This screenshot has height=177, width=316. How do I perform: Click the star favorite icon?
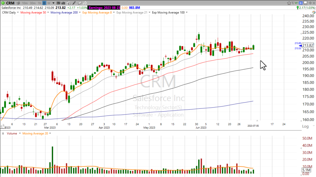coord(289,3)
